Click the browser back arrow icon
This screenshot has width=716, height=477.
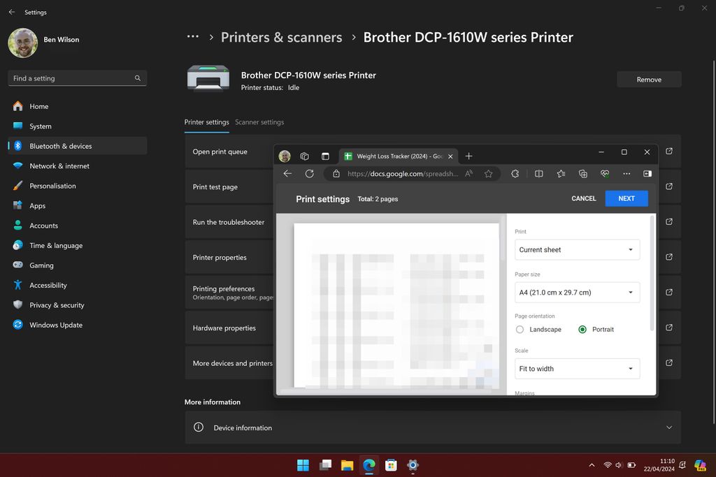pyautogui.click(x=287, y=173)
